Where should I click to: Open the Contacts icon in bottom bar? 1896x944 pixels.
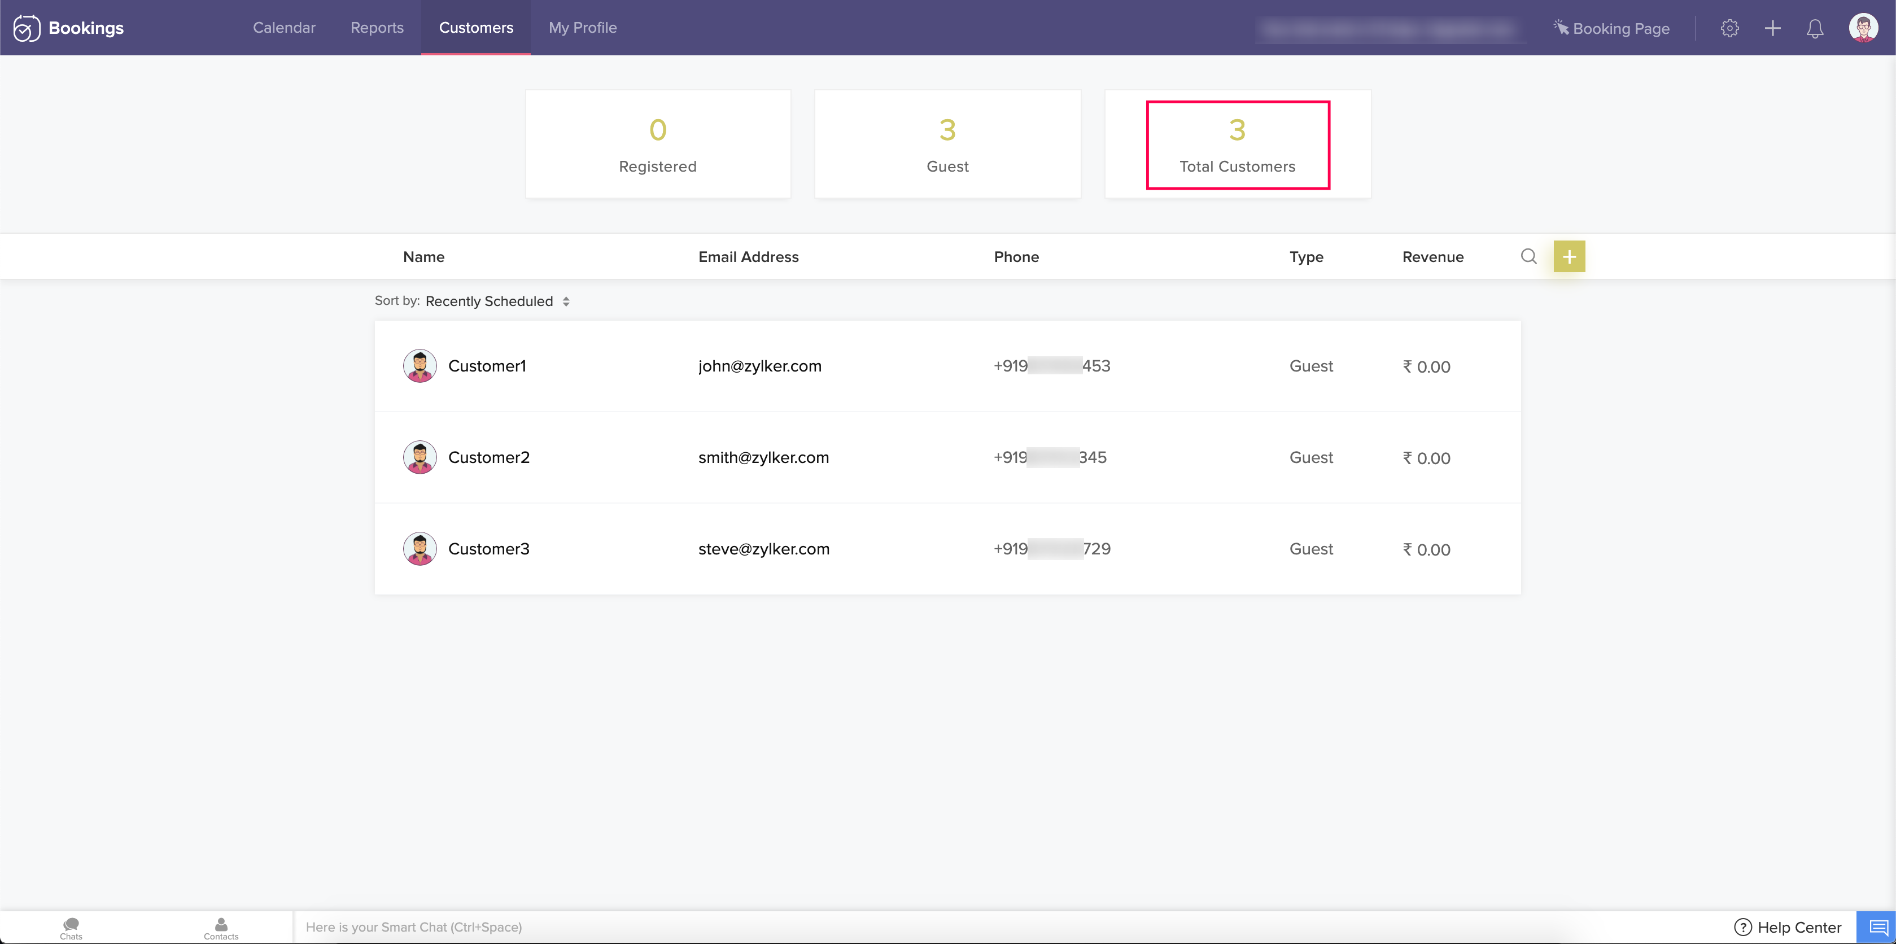click(x=221, y=927)
